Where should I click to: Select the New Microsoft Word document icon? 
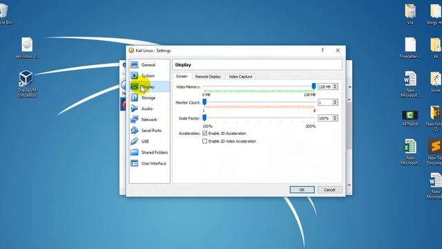tap(410, 84)
